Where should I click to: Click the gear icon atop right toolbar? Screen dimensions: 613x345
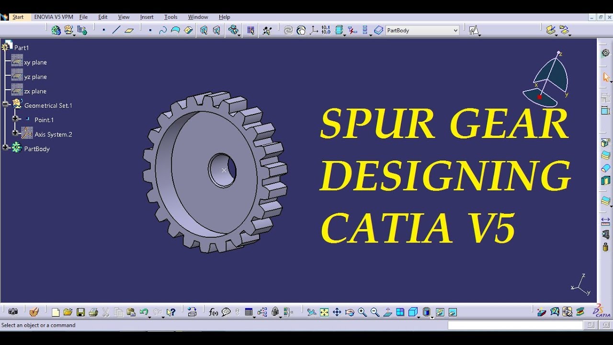point(605,53)
